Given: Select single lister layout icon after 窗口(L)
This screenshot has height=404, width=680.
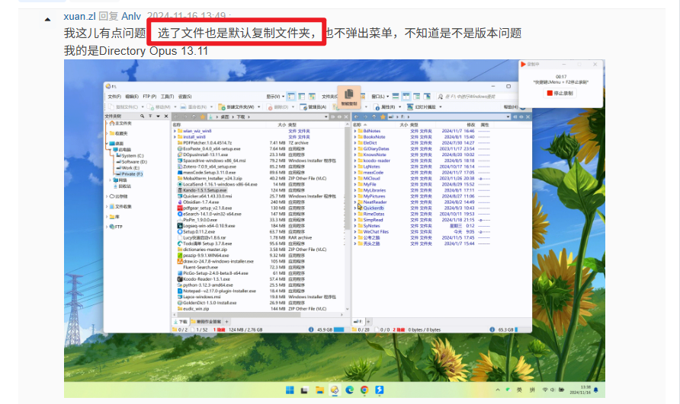Looking at the screenshot, I should click(x=396, y=97).
